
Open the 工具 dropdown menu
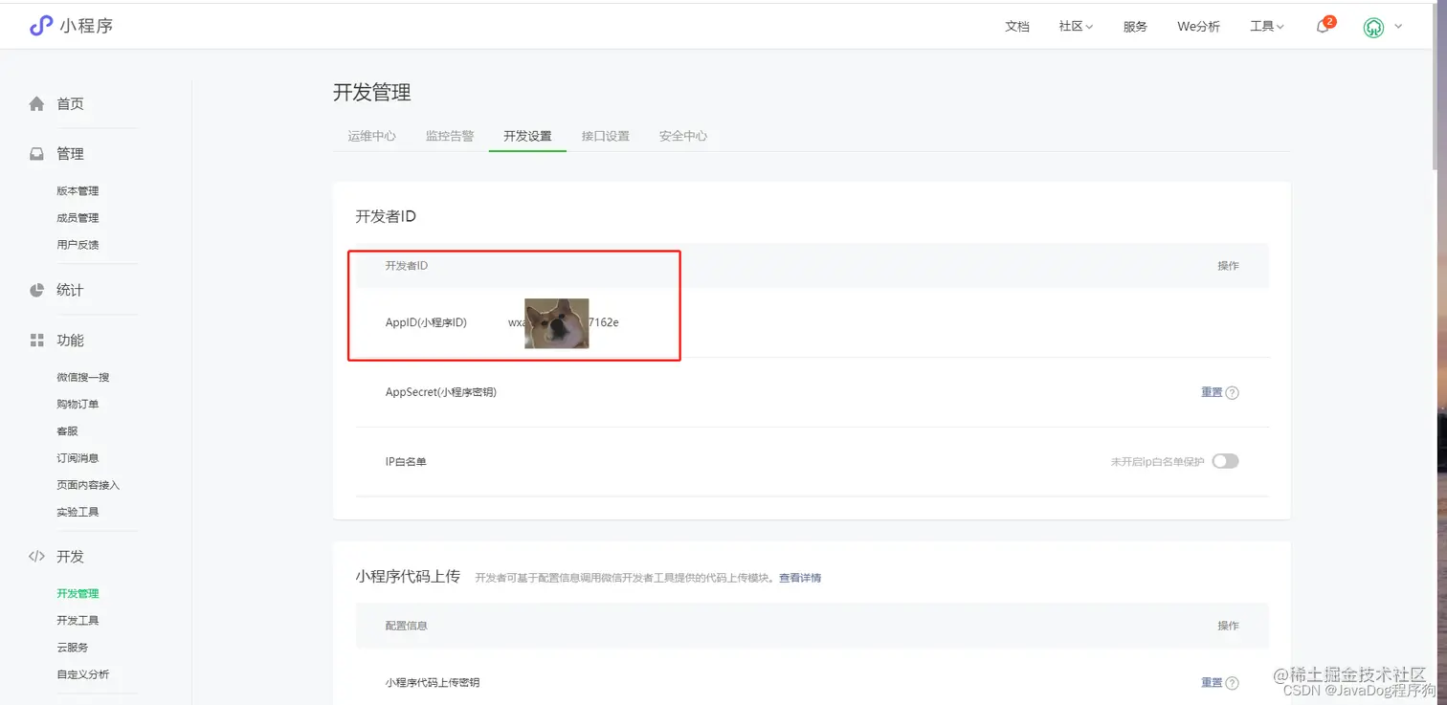[1264, 26]
